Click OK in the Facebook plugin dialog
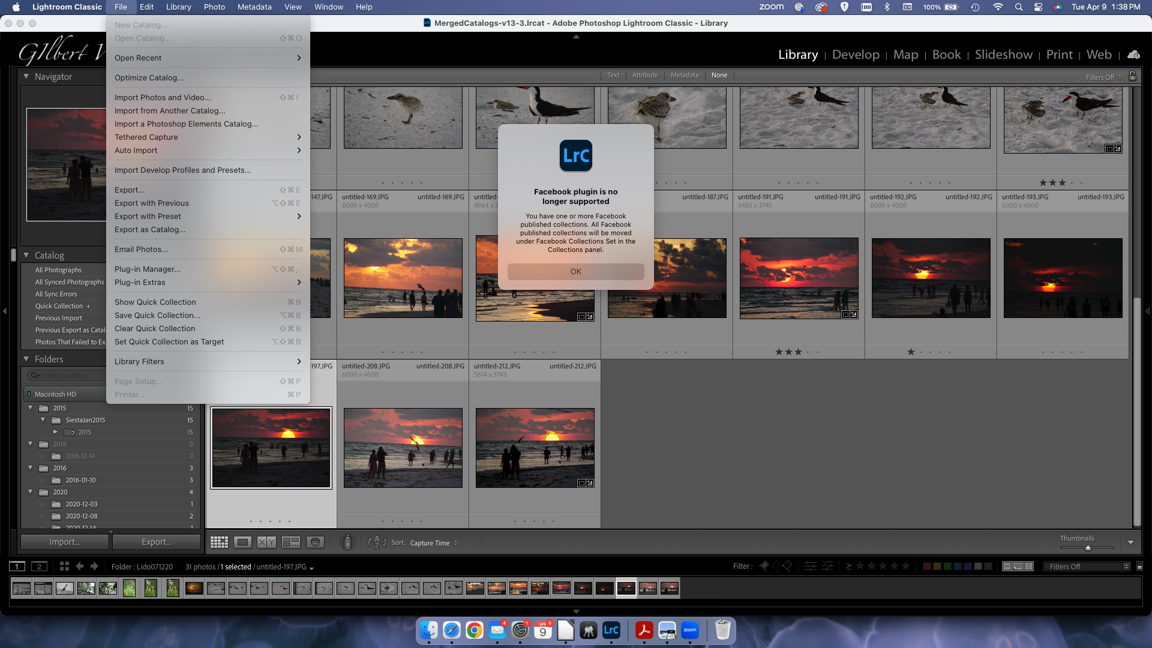The image size is (1152, 648). pos(575,271)
